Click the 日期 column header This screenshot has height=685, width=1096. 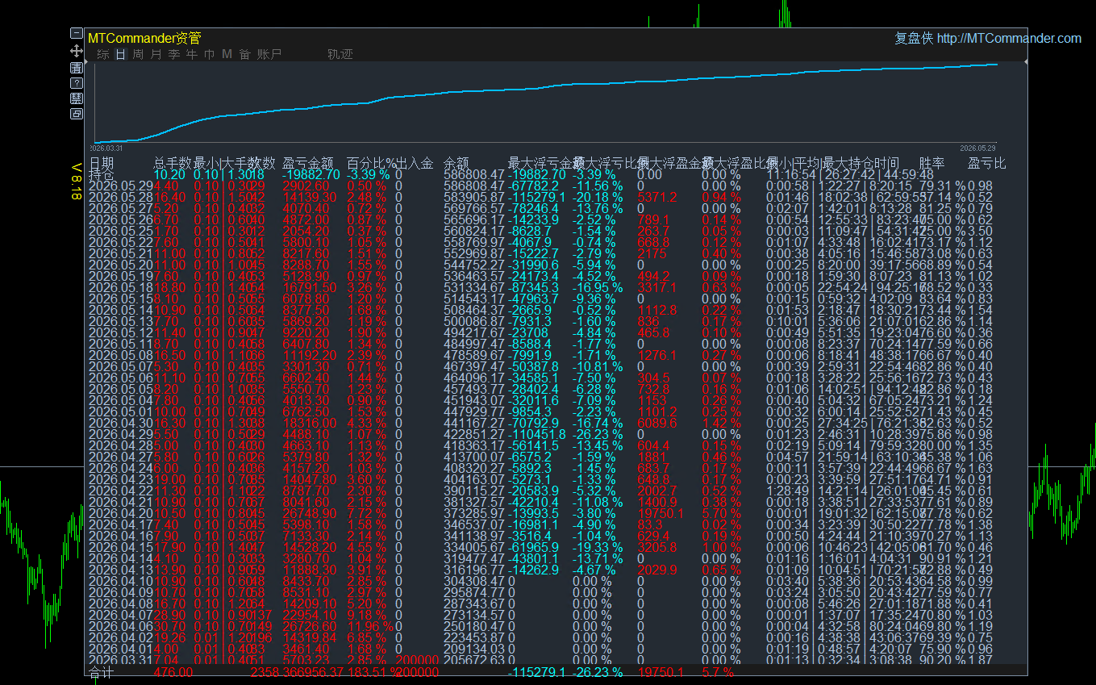coord(102,163)
